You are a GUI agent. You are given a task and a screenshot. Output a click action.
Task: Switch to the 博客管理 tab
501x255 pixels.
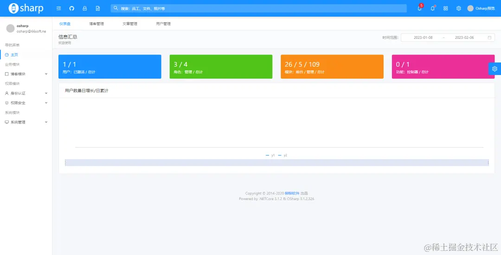[x=96, y=24]
